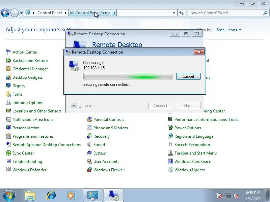Screen dimensions: 270x202
Task: Open the Desktop Gadgets icon
Action: click(x=8, y=77)
